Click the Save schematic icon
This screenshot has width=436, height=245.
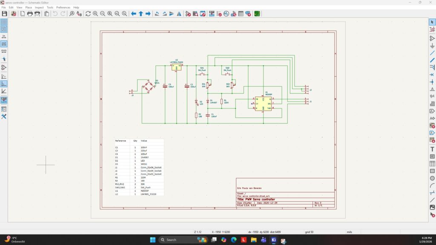coord(4,14)
